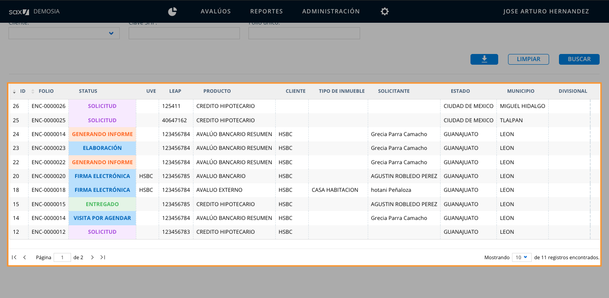Select folio ENC-0000015

(49, 204)
